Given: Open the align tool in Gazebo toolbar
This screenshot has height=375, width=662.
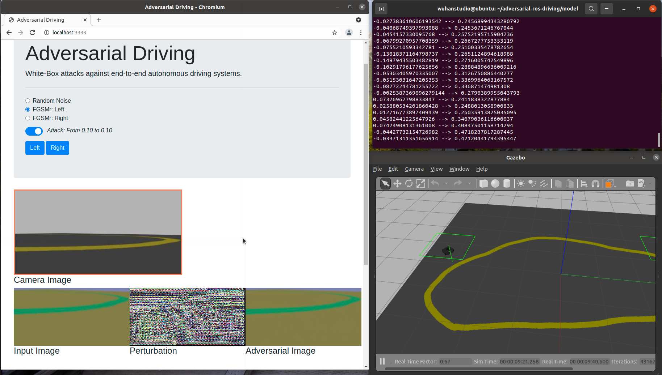Looking at the screenshot, I should pyautogui.click(x=584, y=184).
